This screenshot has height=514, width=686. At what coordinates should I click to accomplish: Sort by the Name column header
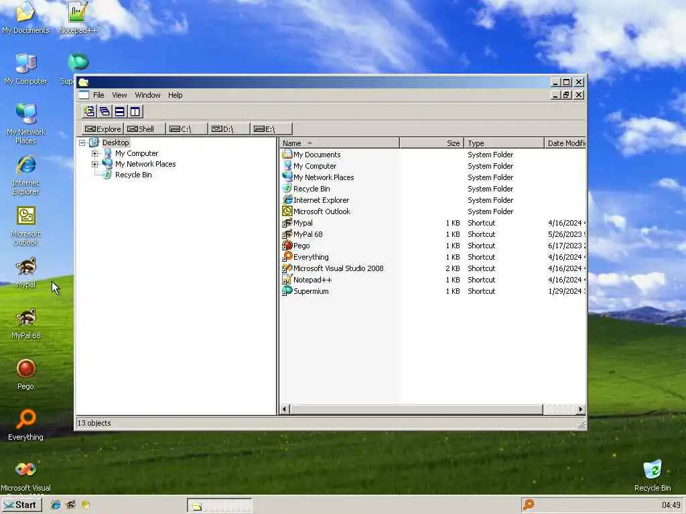click(339, 143)
